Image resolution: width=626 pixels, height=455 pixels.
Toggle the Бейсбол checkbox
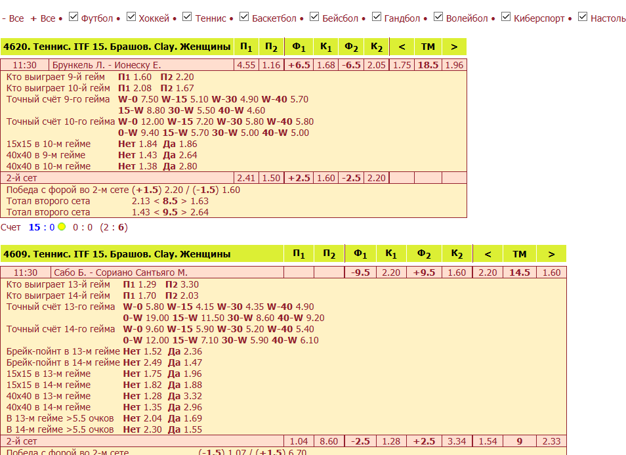[x=314, y=17]
